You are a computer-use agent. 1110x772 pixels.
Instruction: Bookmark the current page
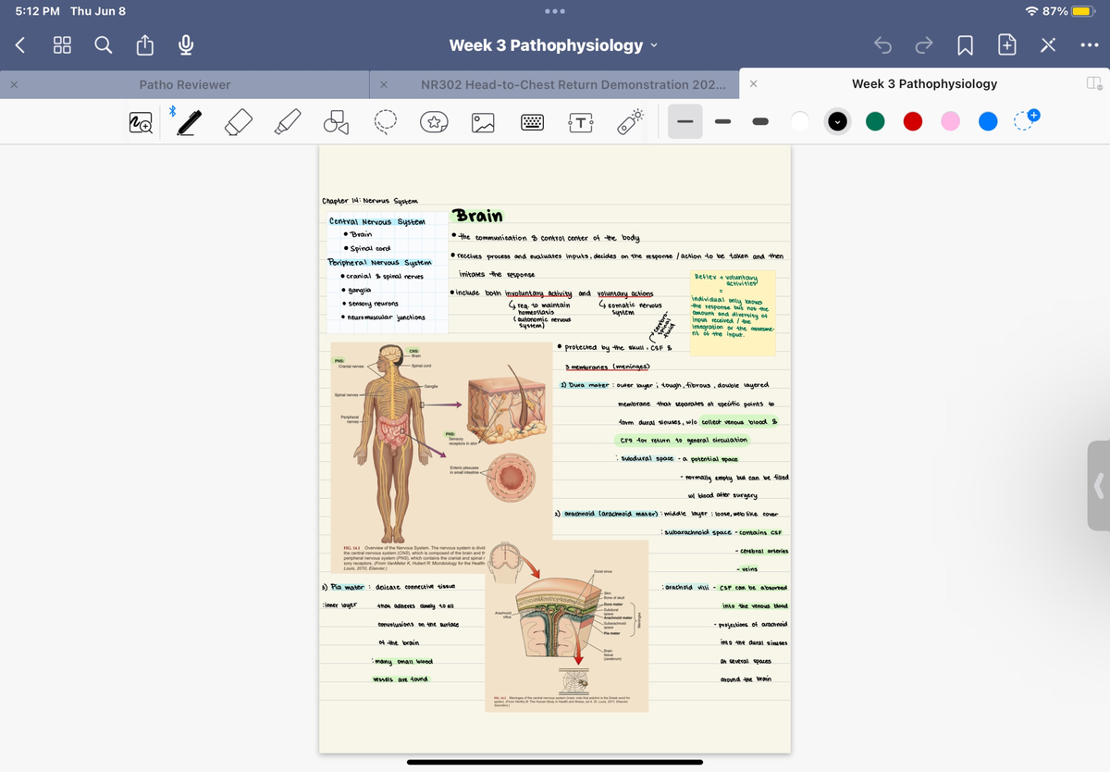pyautogui.click(x=965, y=45)
